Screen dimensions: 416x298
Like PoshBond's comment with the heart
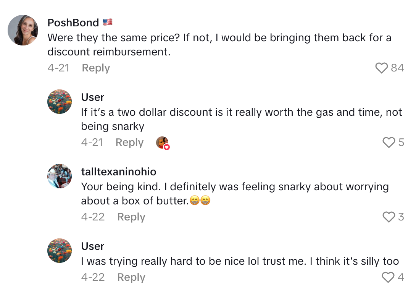[381, 68]
